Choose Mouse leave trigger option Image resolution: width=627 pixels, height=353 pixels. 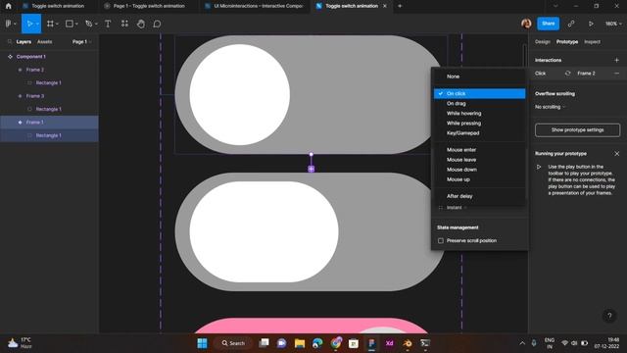click(479, 160)
